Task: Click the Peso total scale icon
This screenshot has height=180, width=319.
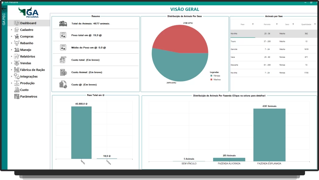Action: (63, 35)
